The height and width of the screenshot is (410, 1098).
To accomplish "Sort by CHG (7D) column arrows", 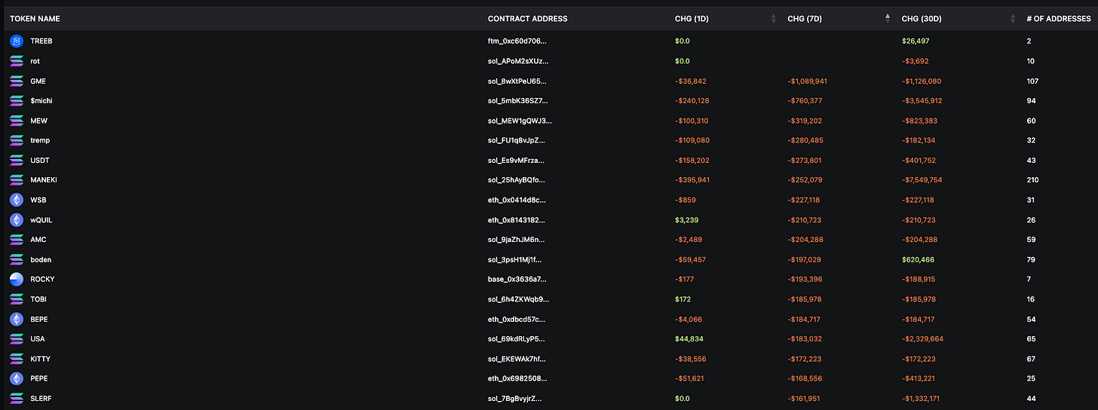I will (888, 18).
